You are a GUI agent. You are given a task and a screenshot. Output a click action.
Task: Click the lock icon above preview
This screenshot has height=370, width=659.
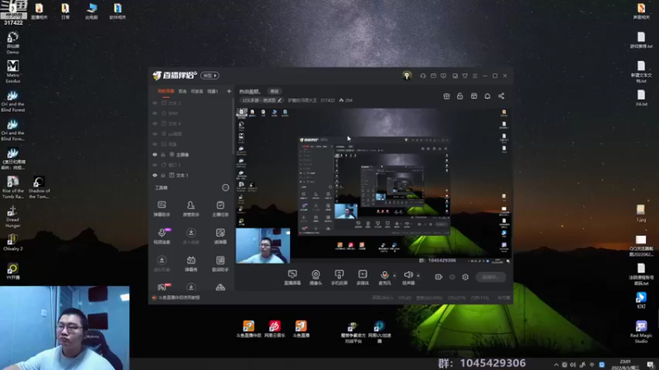coord(460,96)
